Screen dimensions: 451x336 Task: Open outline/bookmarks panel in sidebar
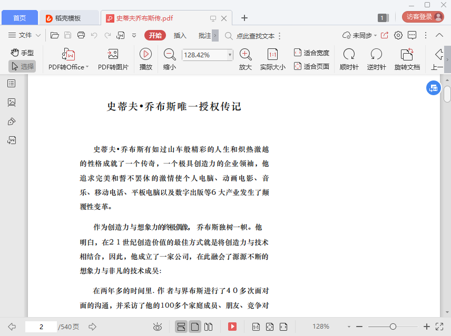pos(12,84)
